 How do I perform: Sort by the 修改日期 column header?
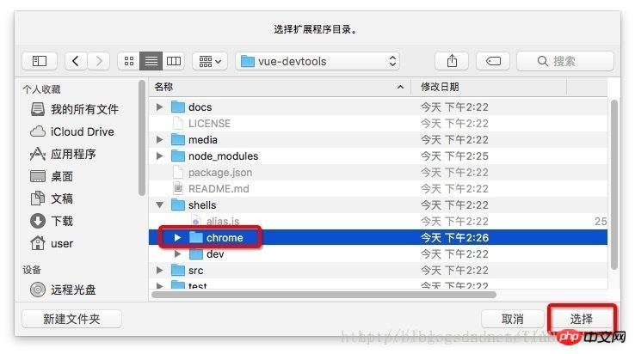(x=489, y=87)
